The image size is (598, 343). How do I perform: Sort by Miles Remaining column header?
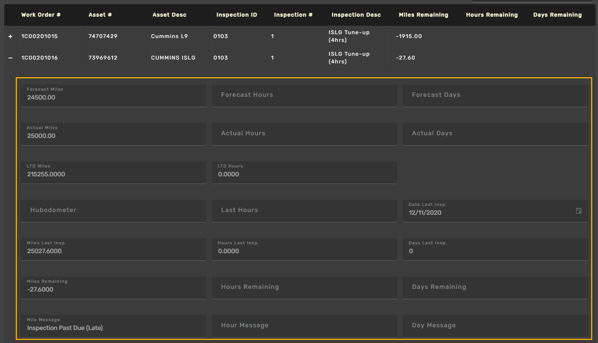pyautogui.click(x=423, y=15)
